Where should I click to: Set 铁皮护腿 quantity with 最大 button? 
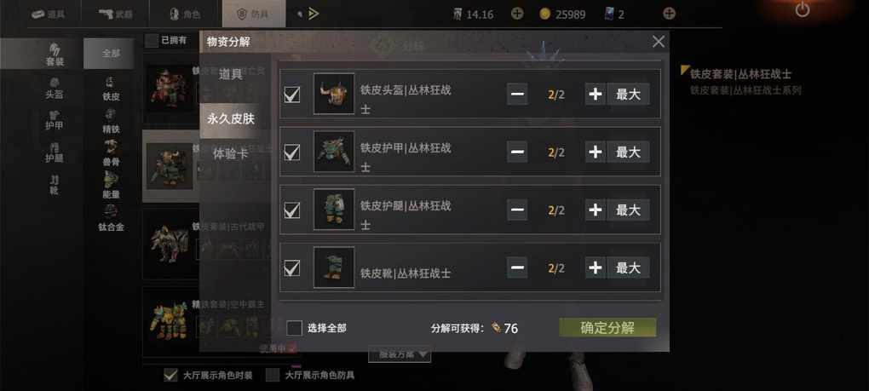(x=629, y=210)
